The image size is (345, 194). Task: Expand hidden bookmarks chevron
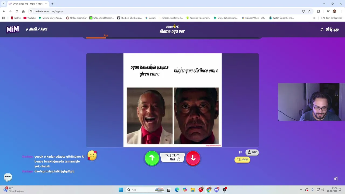[x=314, y=18]
